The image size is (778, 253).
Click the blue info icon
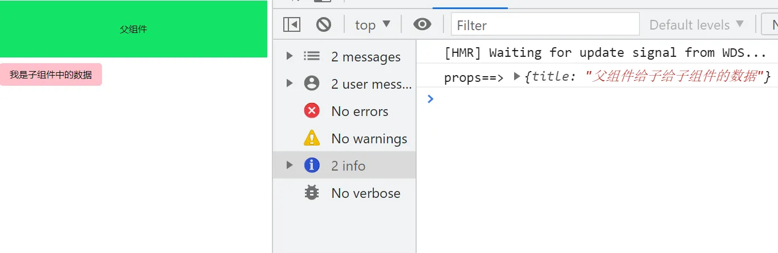click(x=312, y=165)
